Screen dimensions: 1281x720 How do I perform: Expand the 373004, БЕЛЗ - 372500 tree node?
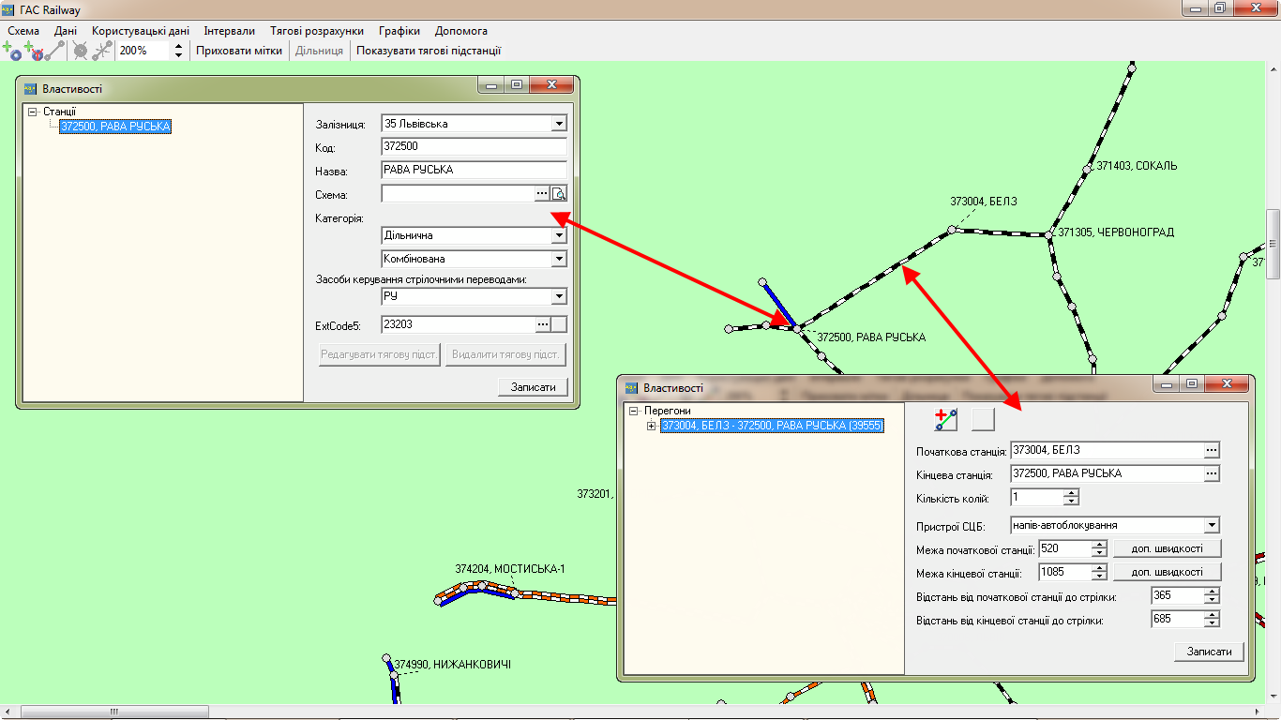pyautogui.click(x=652, y=426)
